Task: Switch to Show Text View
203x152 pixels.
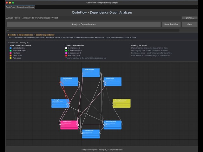Action: point(171,24)
